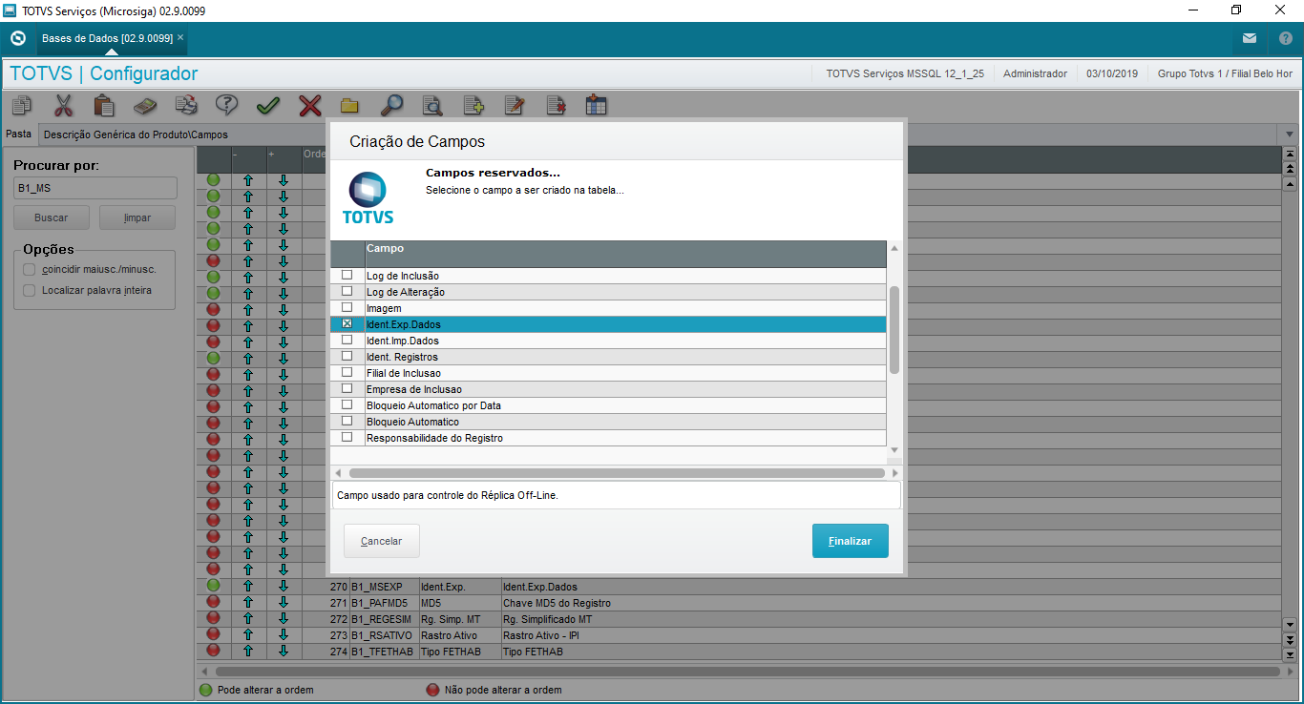Check the Ident.Imp.Dados checkbox
1304x704 pixels.
(x=347, y=340)
